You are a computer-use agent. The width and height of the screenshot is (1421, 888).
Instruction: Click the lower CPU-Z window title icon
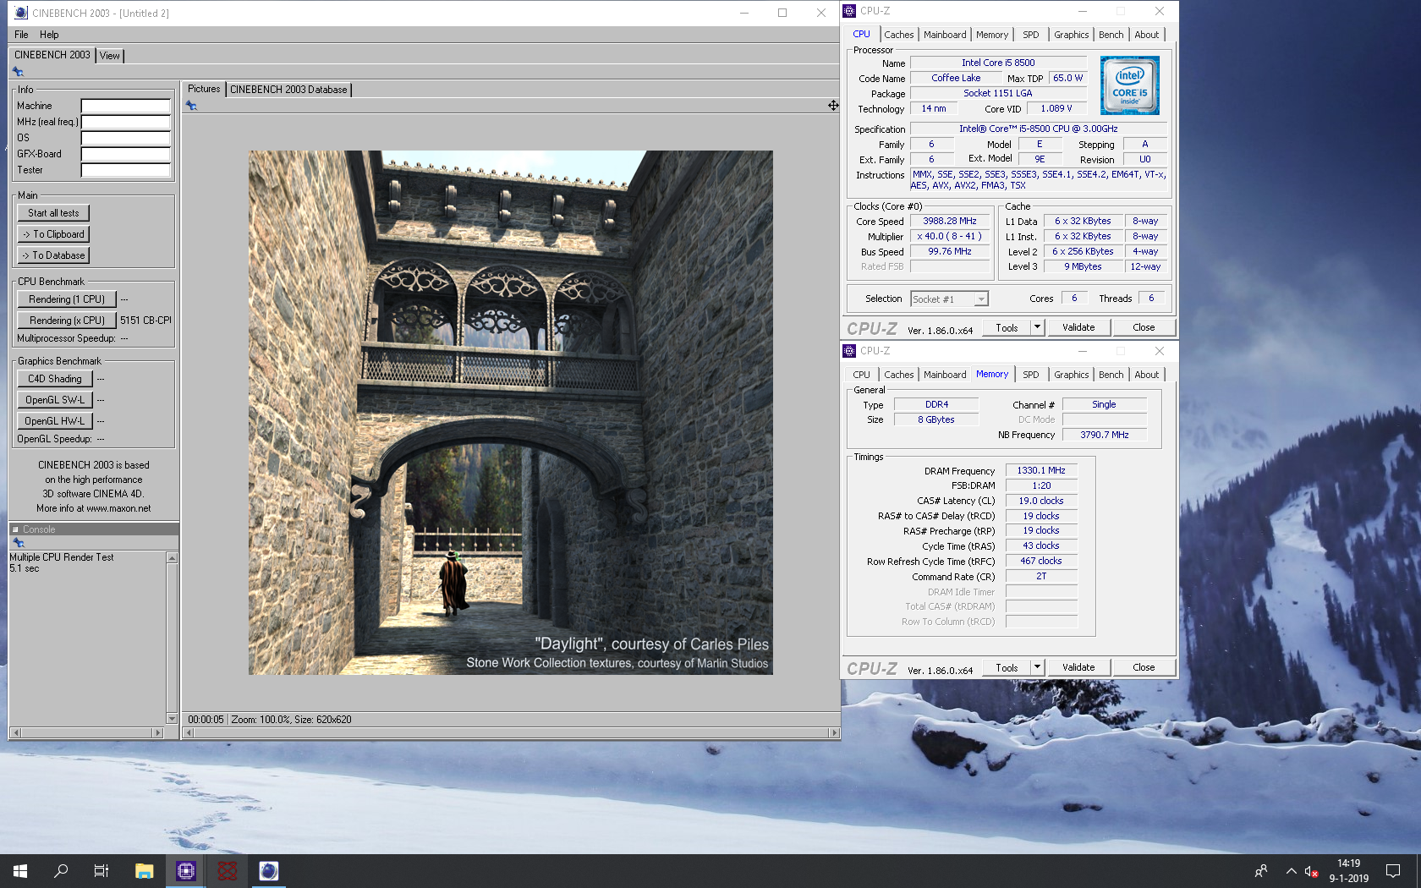pyautogui.click(x=849, y=351)
